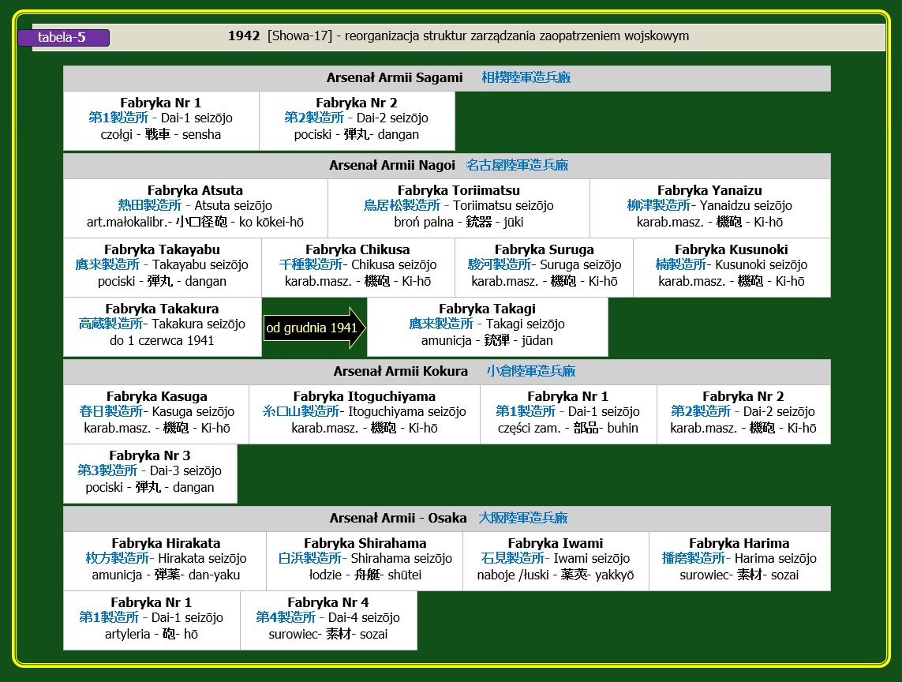Image resolution: width=902 pixels, height=682 pixels.
Task: Click the 播磨製造所 link under Fabryka Harima
Action: (x=692, y=559)
